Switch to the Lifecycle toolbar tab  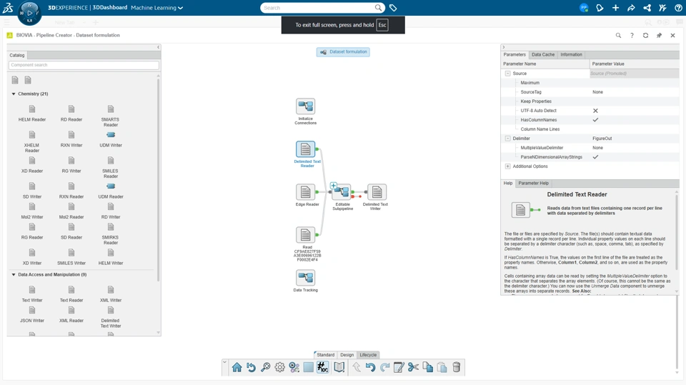click(368, 355)
